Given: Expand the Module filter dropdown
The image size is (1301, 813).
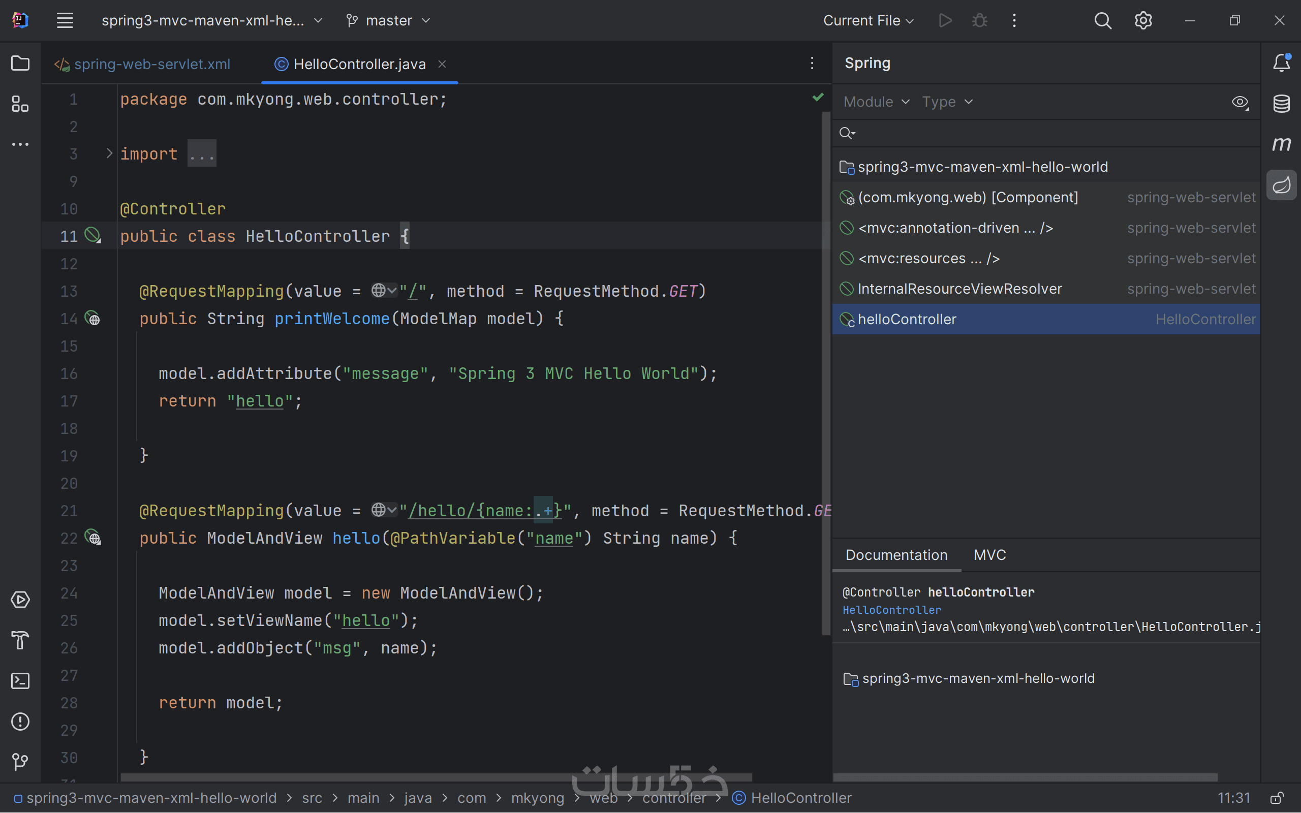Looking at the screenshot, I should (876, 102).
